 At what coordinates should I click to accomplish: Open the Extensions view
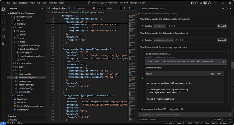coord(3,43)
